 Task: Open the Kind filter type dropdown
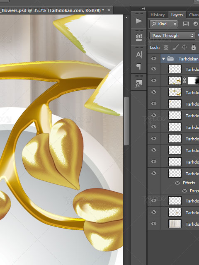[164, 24]
